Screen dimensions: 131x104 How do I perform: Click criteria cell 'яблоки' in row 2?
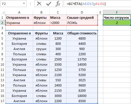click(x=41, y=23)
